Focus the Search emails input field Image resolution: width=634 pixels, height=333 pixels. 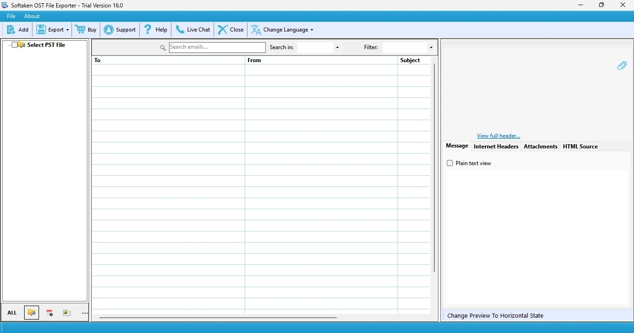(x=217, y=47)
